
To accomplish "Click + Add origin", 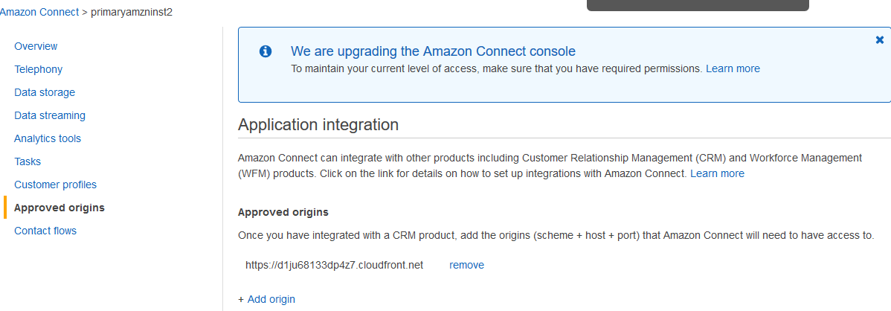I will (266, 299).
